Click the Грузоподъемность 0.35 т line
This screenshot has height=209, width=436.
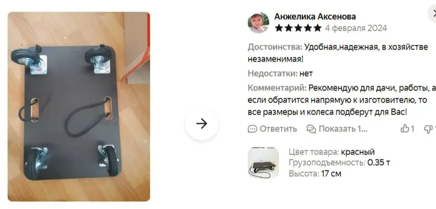(x=339, y=163)
